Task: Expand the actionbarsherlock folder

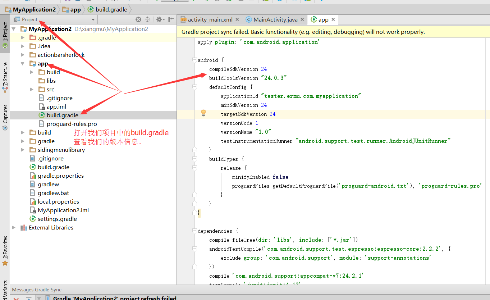Action: tap(23, 55)
